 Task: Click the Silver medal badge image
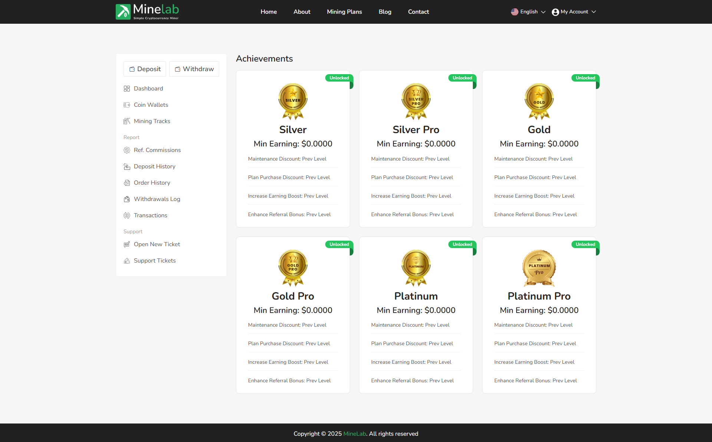click(x=293, y=101)
